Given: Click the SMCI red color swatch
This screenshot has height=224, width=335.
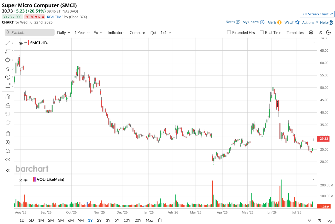Looking at the screenshot, I should pos(28,43).
